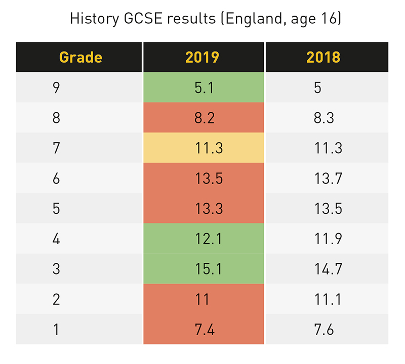This screenshot has width=405, height=364.
Task: Click the 2019 column header
Action: 204,57
